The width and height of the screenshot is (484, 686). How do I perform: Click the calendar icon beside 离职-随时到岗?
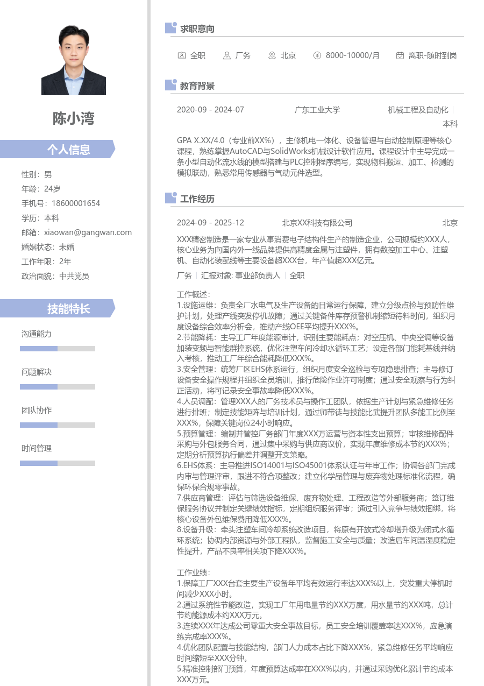(400, 55)
